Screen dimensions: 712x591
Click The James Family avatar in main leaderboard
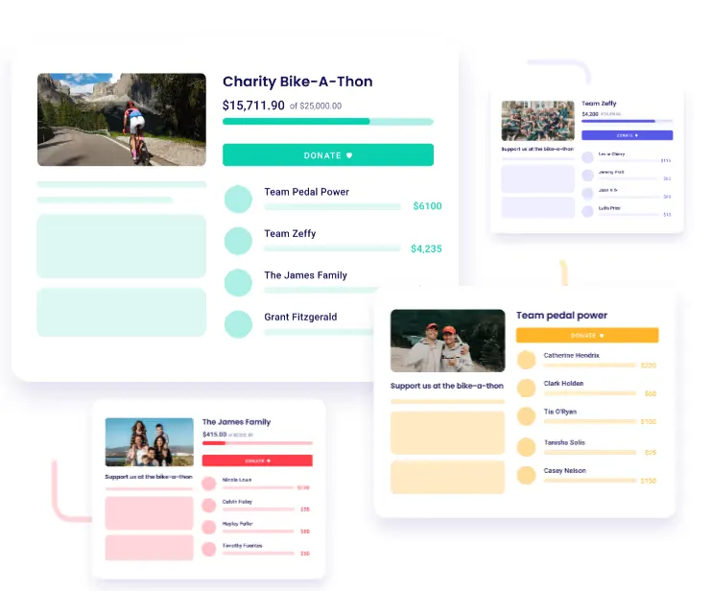[x=238, y=282]
